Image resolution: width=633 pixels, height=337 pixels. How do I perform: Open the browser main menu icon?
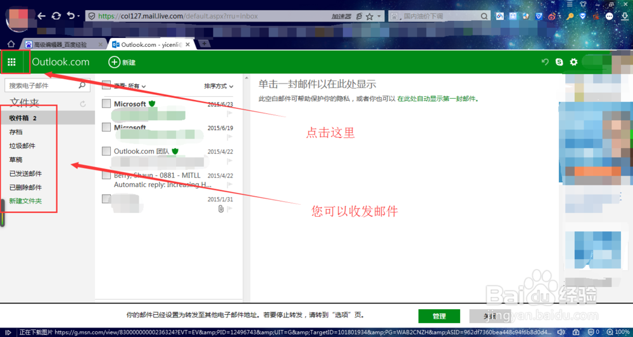(x=570, y=4)
